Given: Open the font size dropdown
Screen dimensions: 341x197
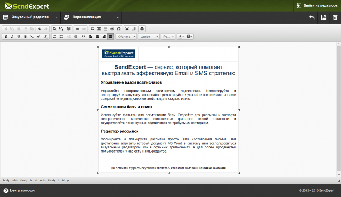Looking at the screenshot, I should 168,37.
